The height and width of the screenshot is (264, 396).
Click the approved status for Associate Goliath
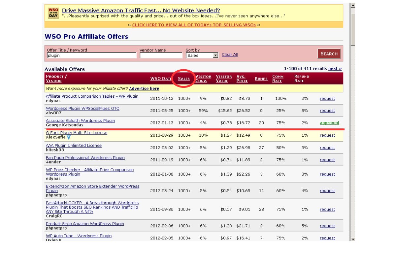pyautogui.click(x=329, y=123)
